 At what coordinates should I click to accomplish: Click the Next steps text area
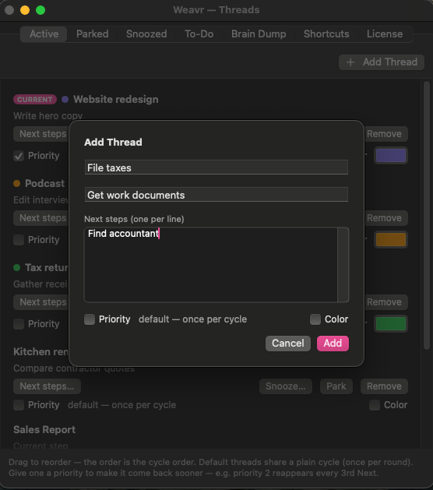[x=211, y=265]
